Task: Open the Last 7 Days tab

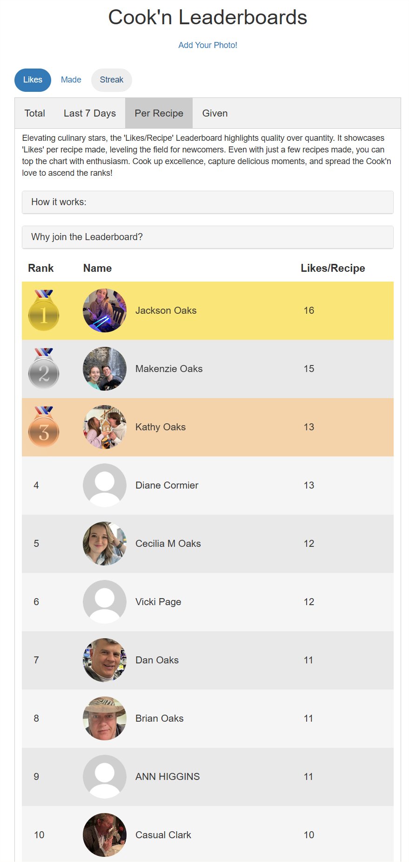Action: pyautogui.click(x=90, y=113)
